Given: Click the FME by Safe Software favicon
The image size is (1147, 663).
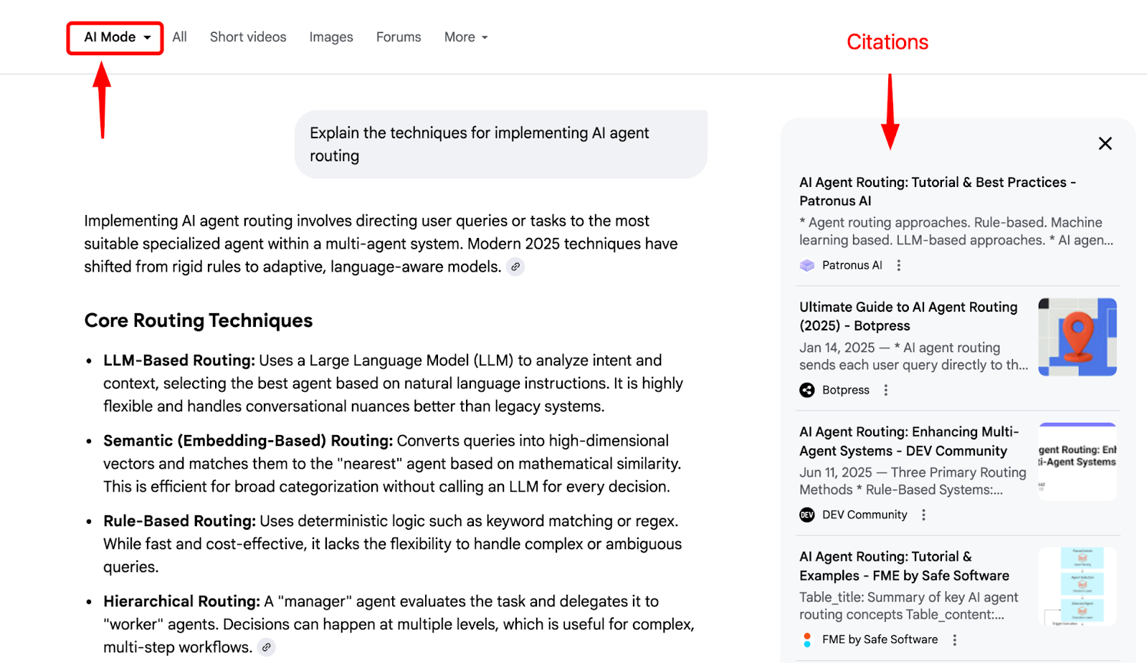Looking at the screenshot, I should tap(807, 639).
